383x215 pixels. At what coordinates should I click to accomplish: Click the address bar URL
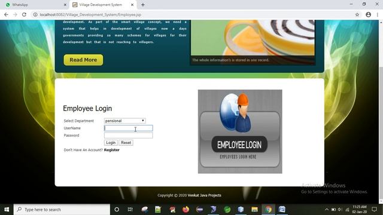(90, 14)
